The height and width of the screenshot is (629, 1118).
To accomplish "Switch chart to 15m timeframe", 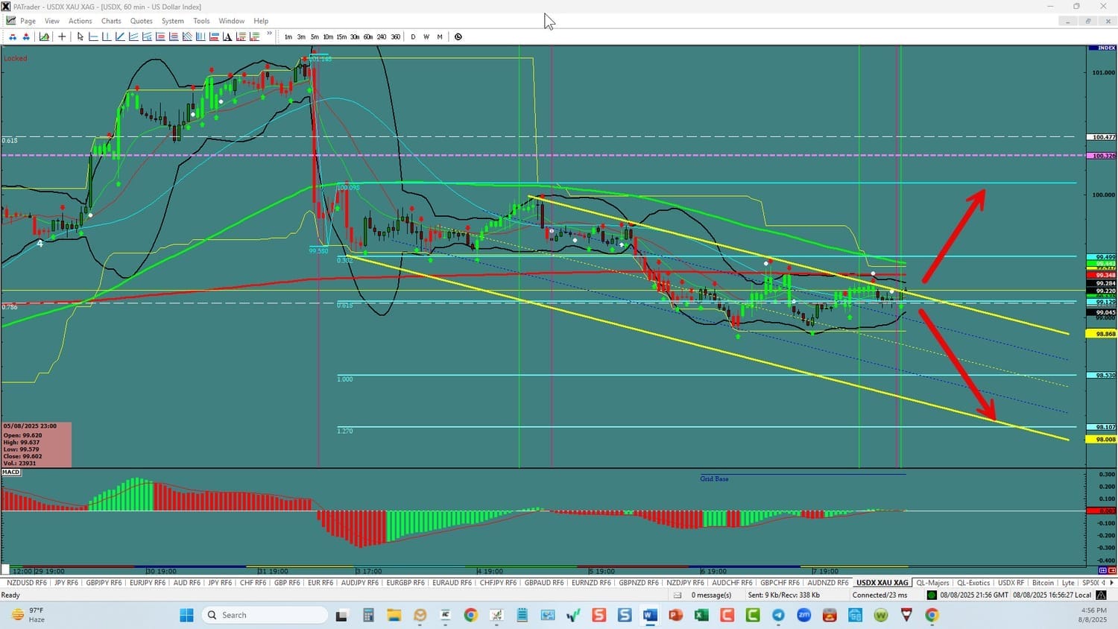I will pyautogui.click(x=341, y=37).
